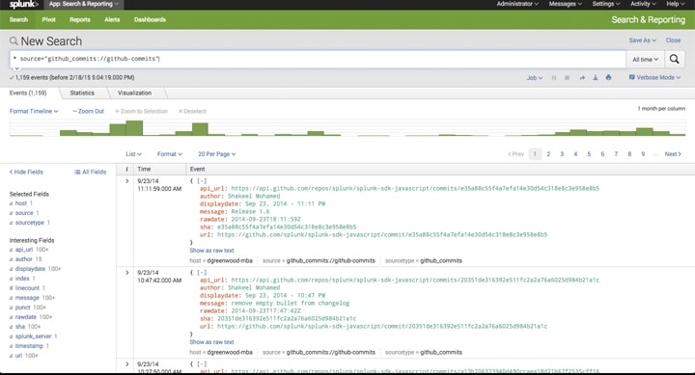Screen dimensions: 695x375
Task: Collapse JSON of 10:47:42 event [-]
Action: tap(202, 273)
